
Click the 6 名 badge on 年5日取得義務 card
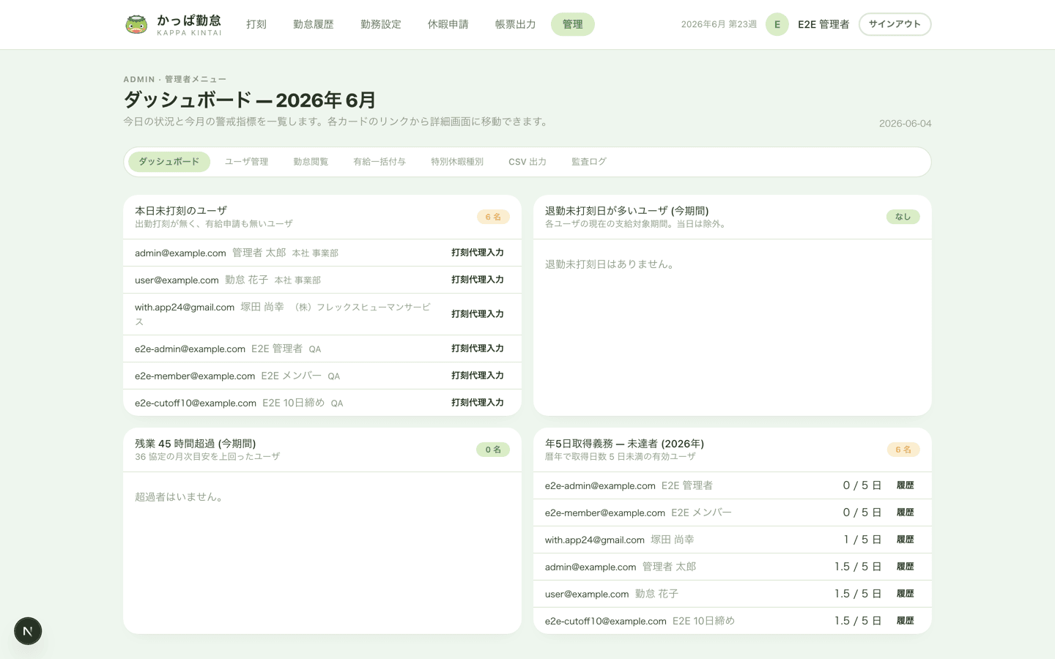[903, 450]
